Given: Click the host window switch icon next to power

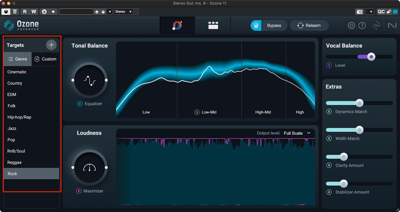Looking at the screenshot, I should click(15, 11).
